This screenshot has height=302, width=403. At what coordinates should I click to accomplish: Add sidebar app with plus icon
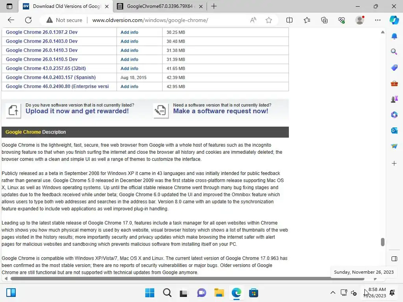[x=394, y=163]
